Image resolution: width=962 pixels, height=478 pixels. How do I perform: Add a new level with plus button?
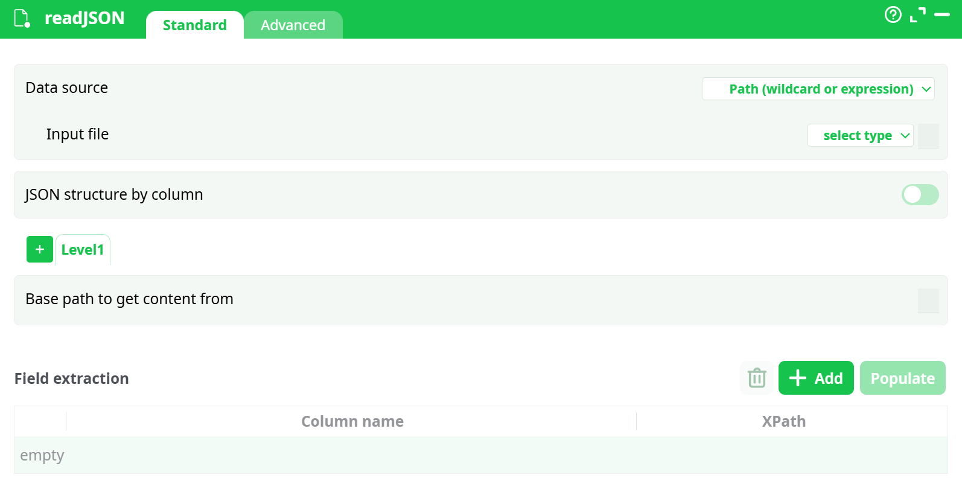40,249
